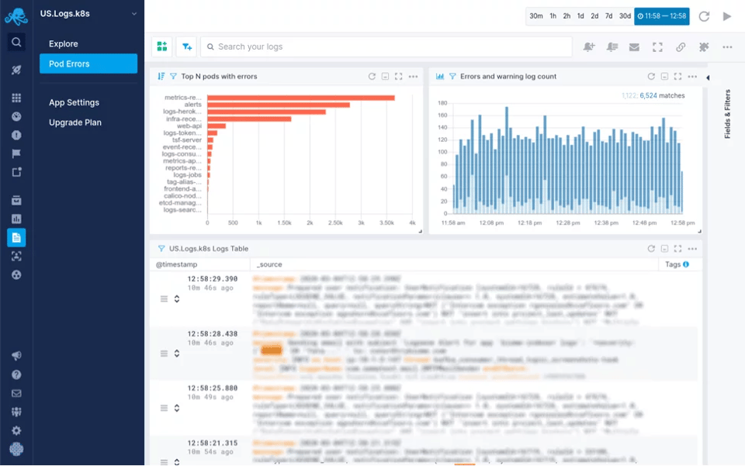Open the search icon in left sidebar

click(x=16, y=42)
